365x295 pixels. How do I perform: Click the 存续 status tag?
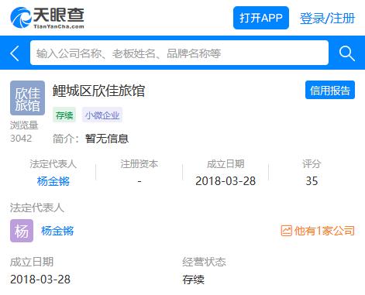click(x=64, y=115)
